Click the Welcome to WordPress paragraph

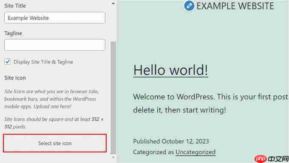pos(210,103)
